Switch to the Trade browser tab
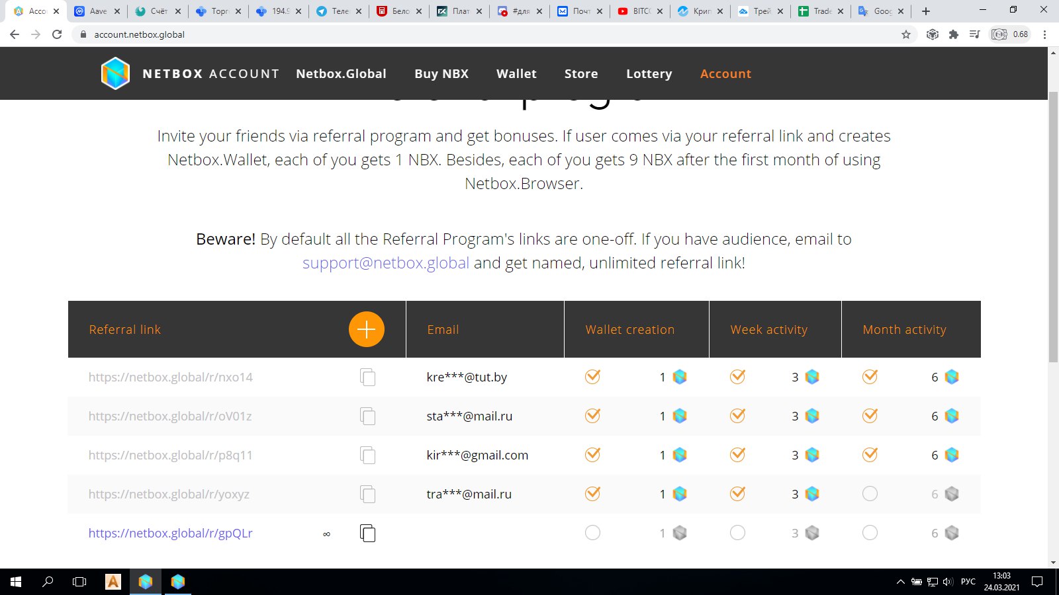This screenshot has width=1059, height=595. (x=821, y=11)
